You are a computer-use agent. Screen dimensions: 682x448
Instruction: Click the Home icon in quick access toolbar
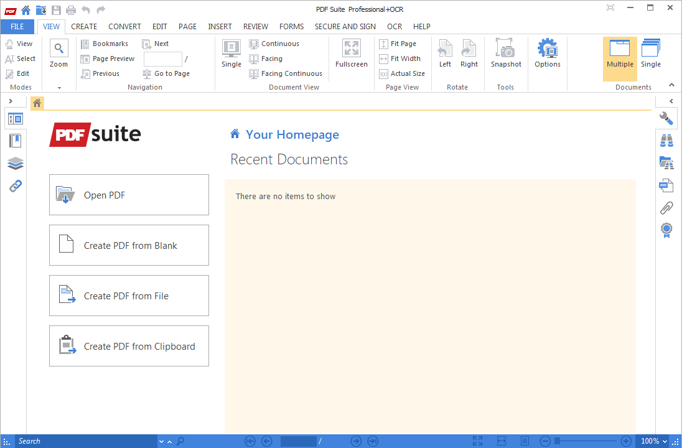(x=26, y=9)
